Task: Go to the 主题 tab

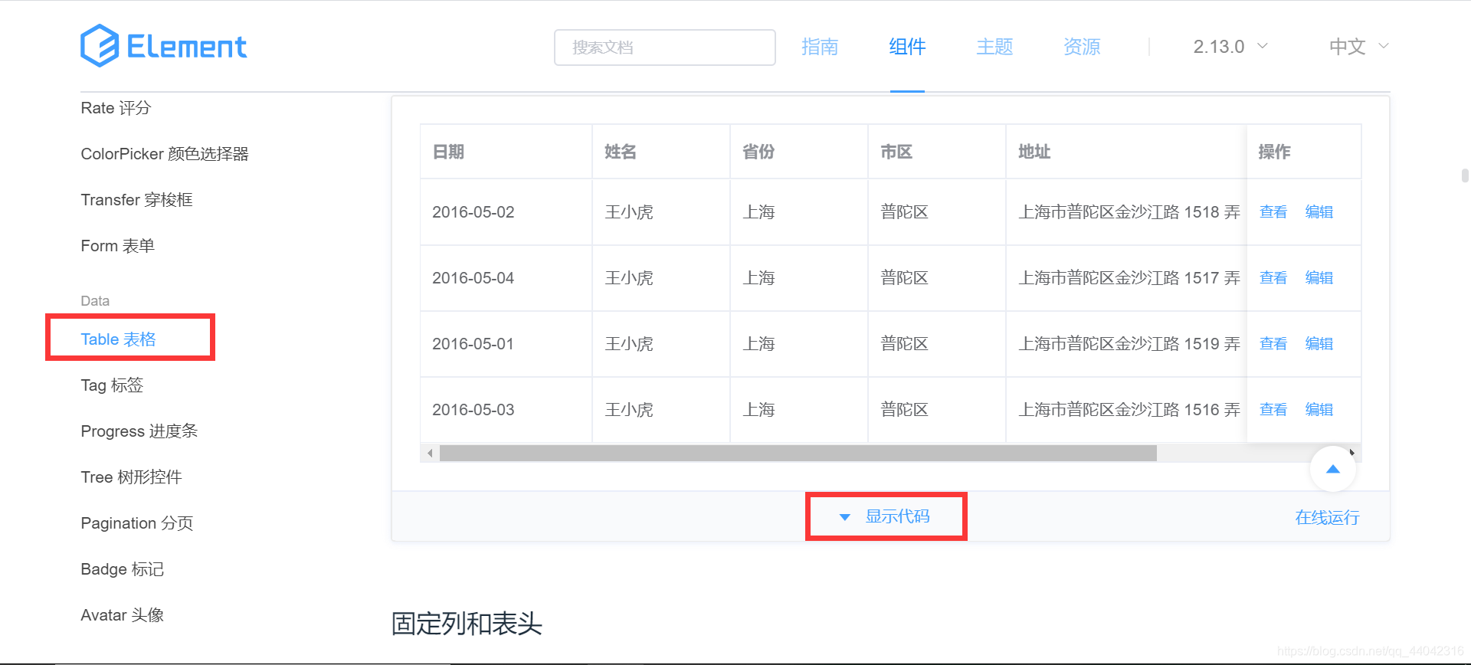Action: [994, 47]
